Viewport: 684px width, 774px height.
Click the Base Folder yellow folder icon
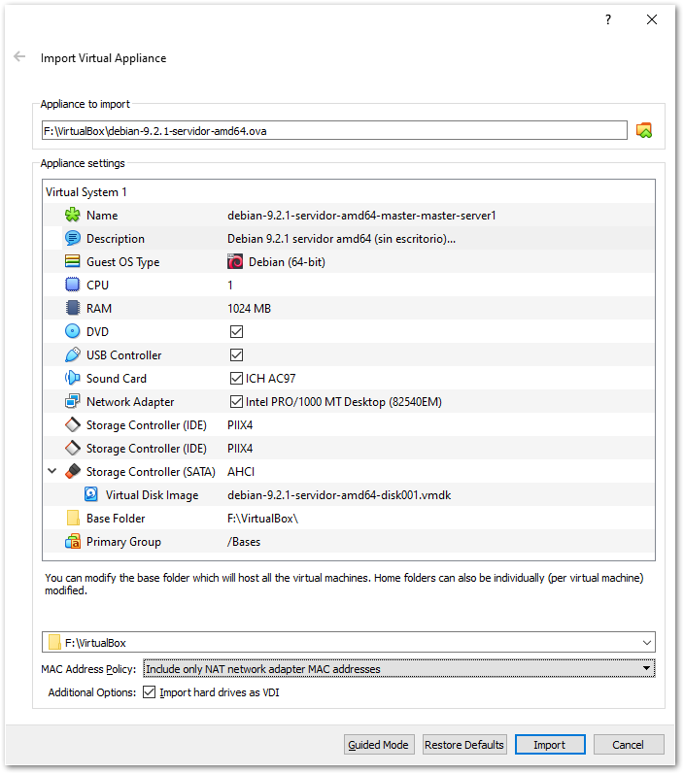pyautogui.click(x=73, y=518)
